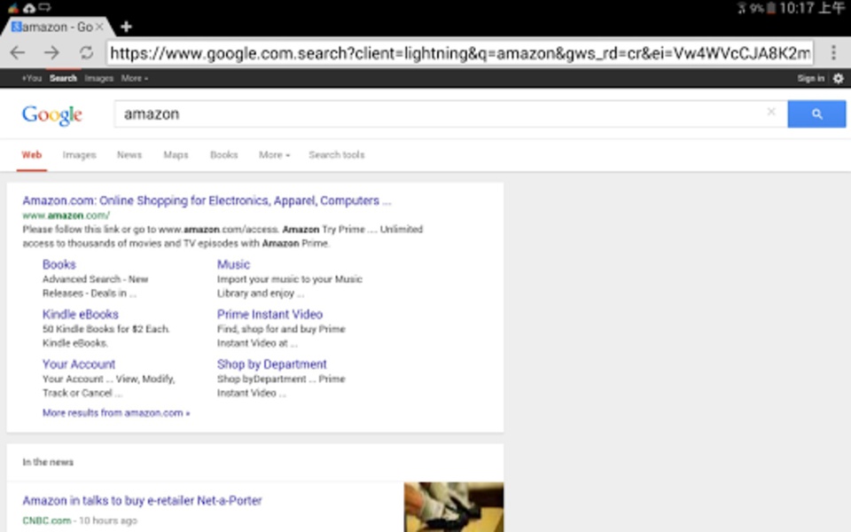Tap the 10:17 clock in status bar
Screen dimensions: 851x532
coord(797,8)
